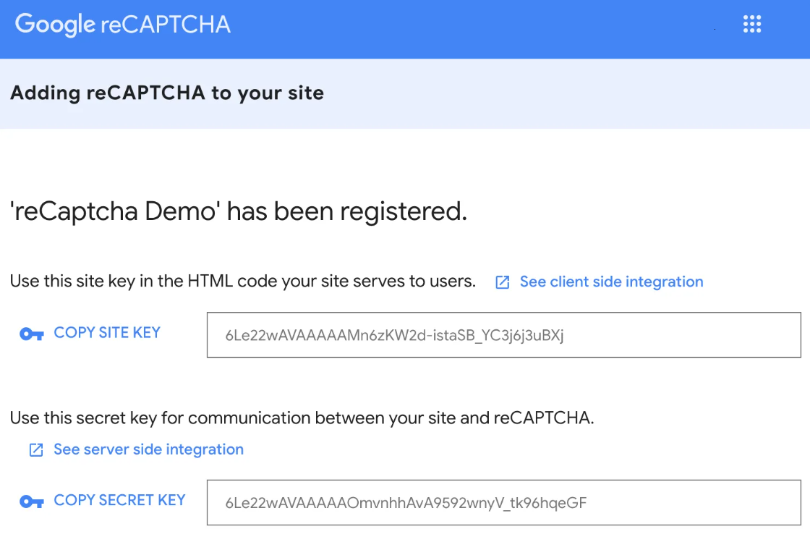Open the See server side integration link
810x550 pixels.
148,449
